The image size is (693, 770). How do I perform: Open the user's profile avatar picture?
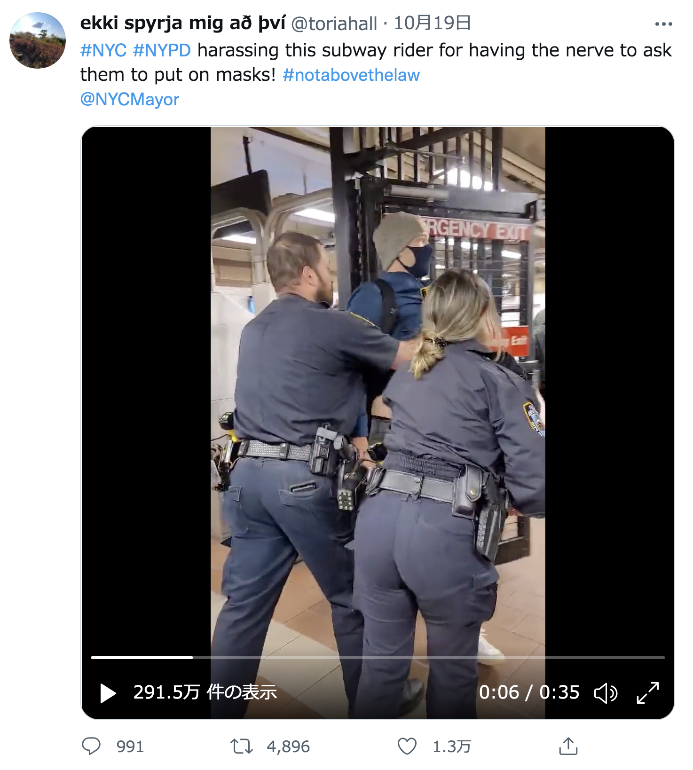(38, 41)
